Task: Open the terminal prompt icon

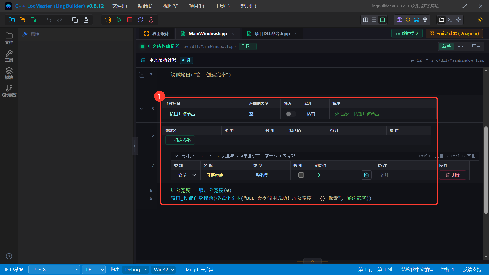Action: click(450, 20)
